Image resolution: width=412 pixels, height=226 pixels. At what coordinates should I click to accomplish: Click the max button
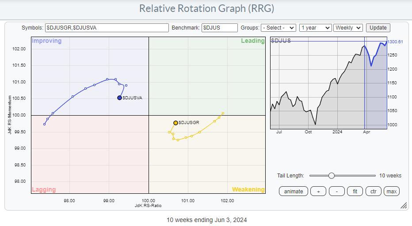(x=391, y=191)
